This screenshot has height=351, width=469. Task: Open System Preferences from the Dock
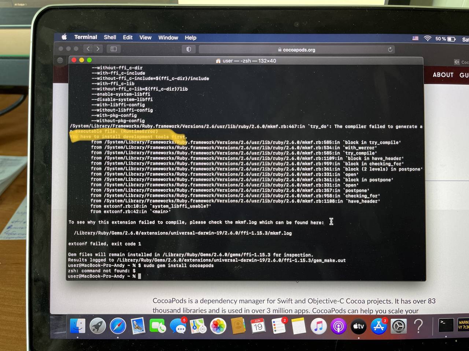[398, 326]
